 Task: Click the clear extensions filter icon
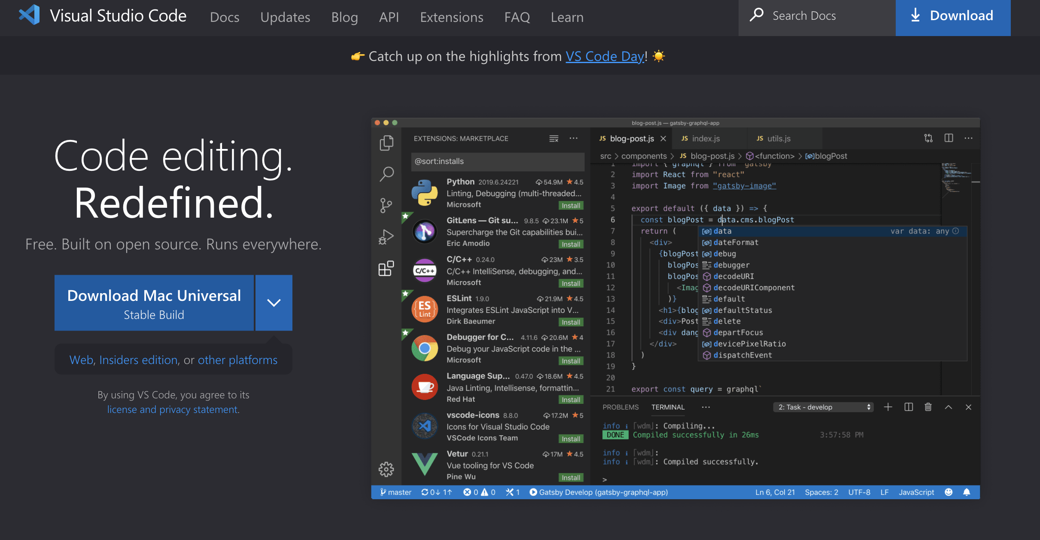(554, 139)
